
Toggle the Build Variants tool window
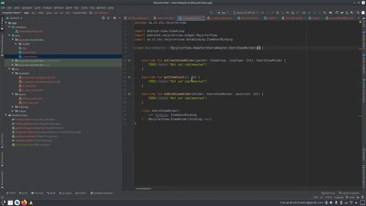pos(2,179)
